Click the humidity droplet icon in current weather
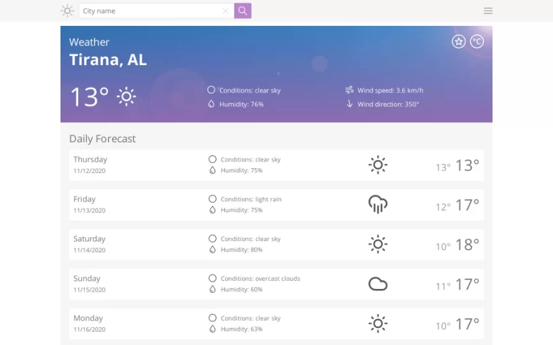Screen dimensions: 553x345 pos(211,104)
